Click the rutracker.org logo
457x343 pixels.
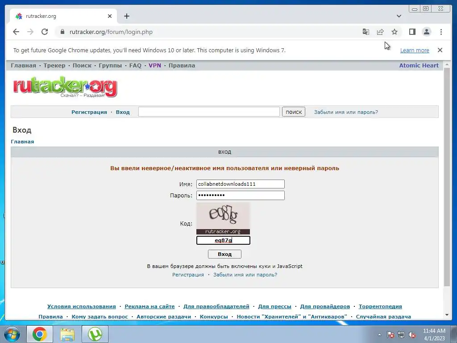[x=65, y=87]
